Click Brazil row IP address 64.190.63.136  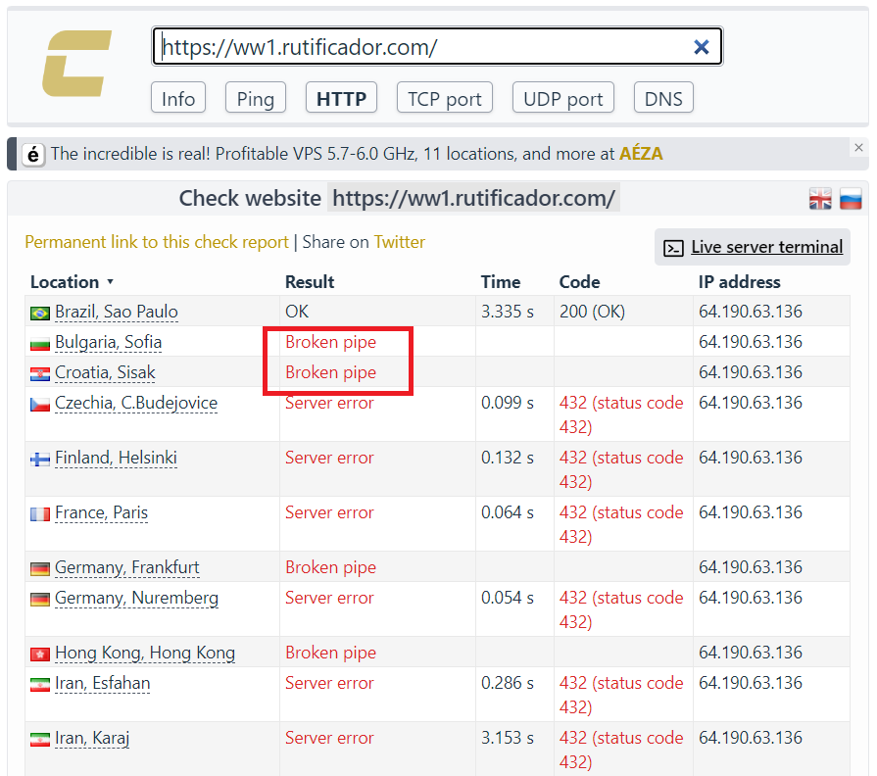[x=751, y=312]
